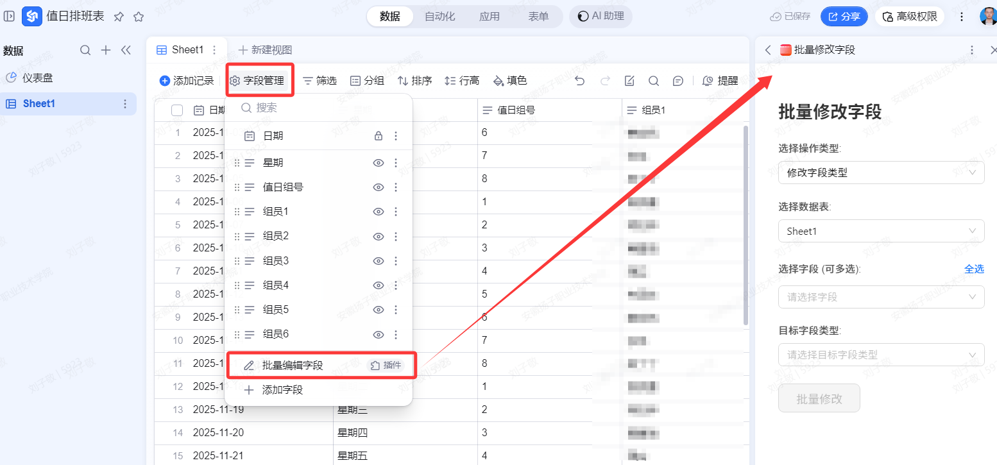Open 填色 fill color tool

pos(510,81)
